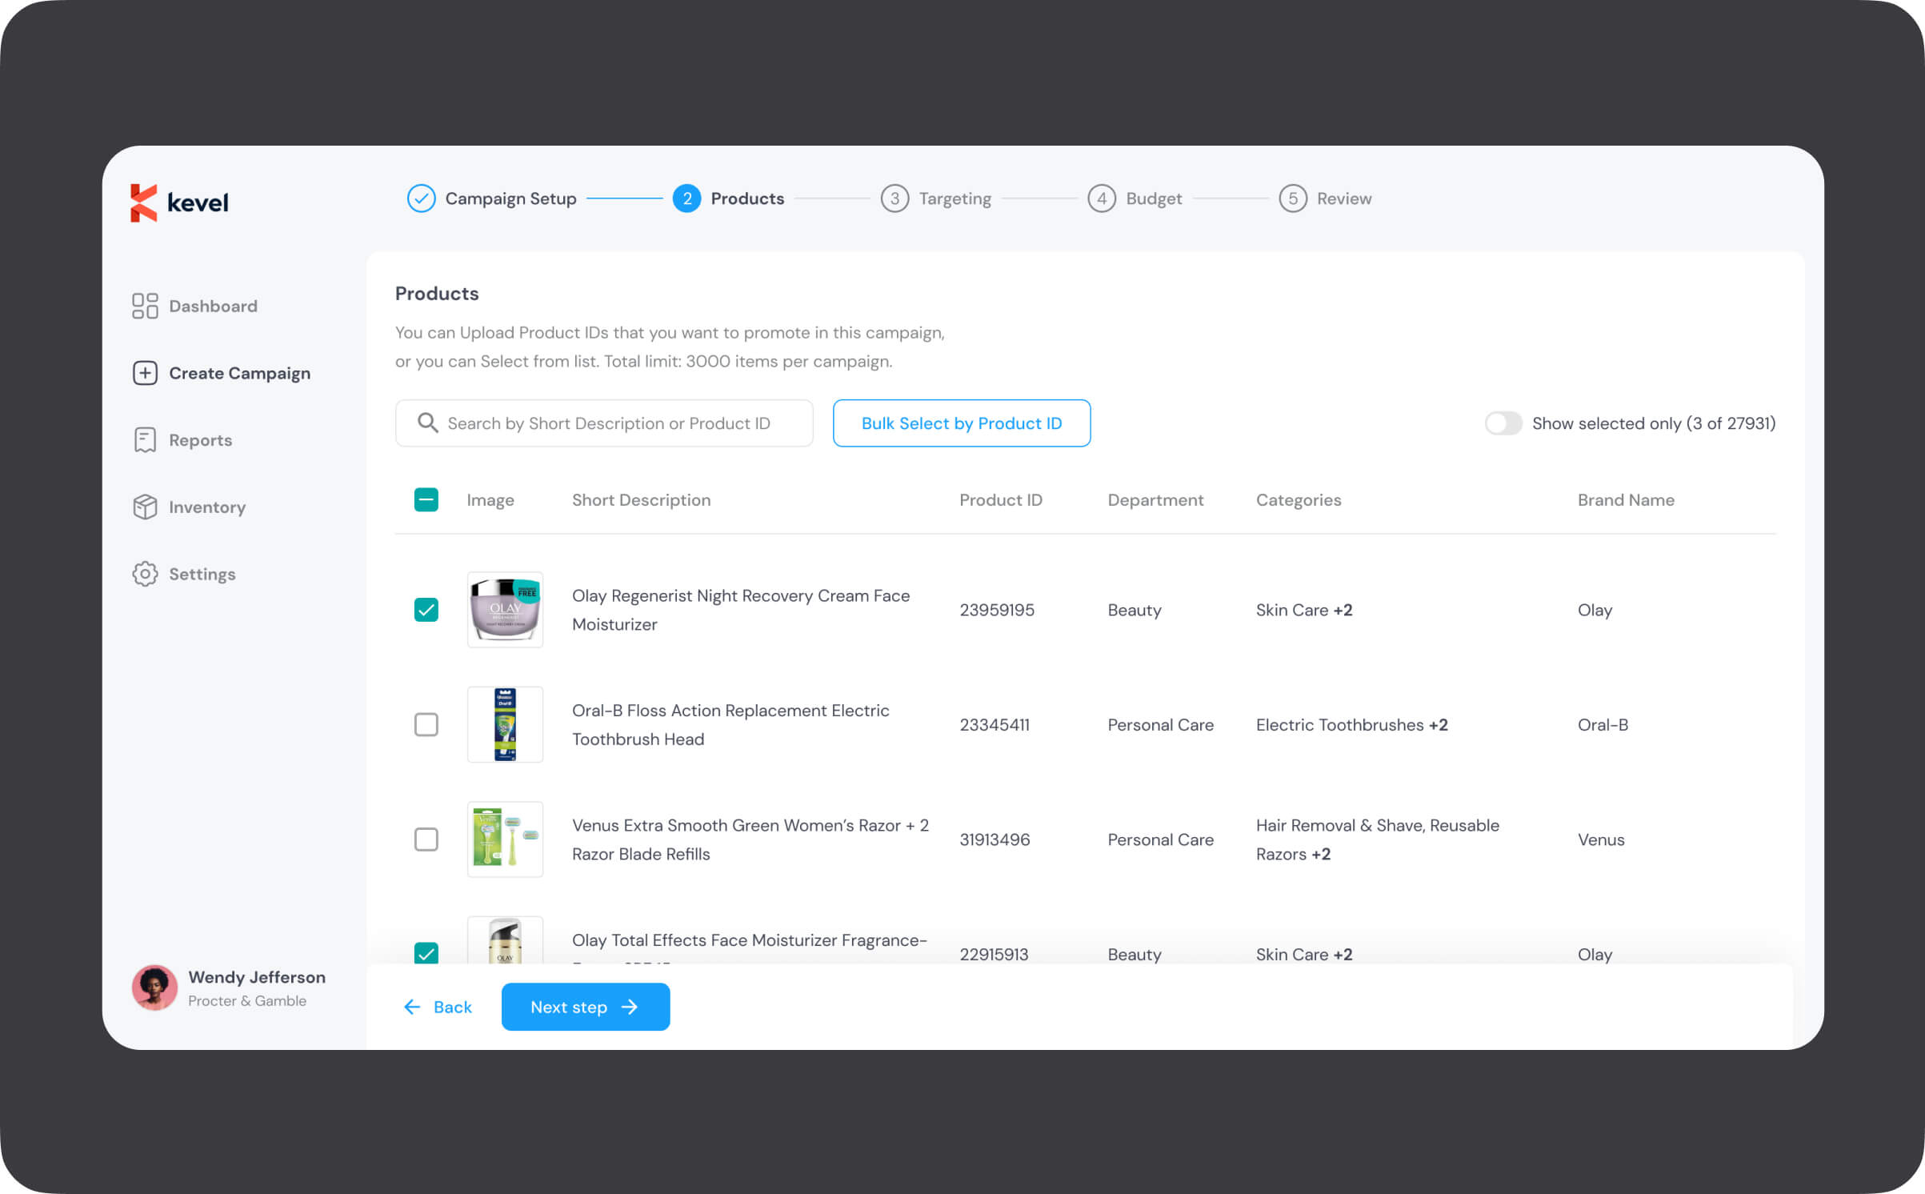The height and width of the screenshot is (1194, 1925).
Task: Expand Electric Toothbrushes +2 categories
Action: point(1438,724)
